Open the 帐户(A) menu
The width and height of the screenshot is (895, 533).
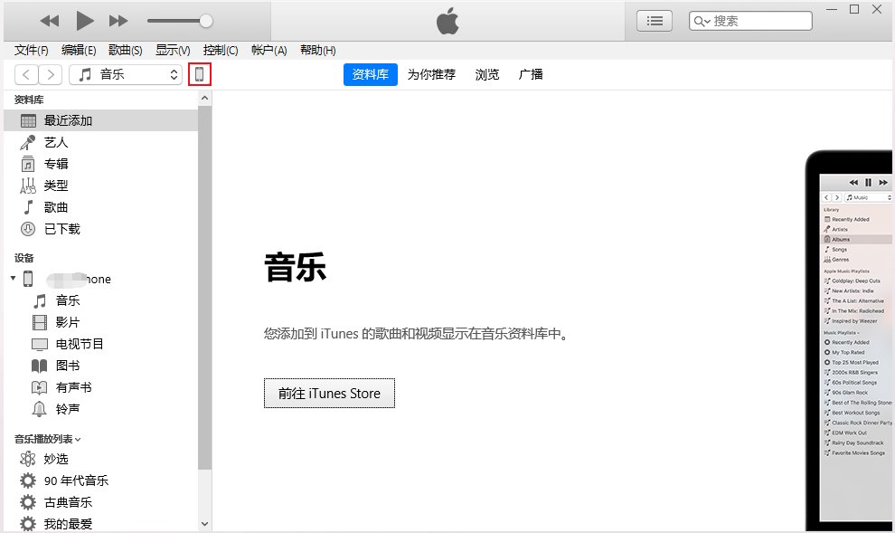coord(268,51)
